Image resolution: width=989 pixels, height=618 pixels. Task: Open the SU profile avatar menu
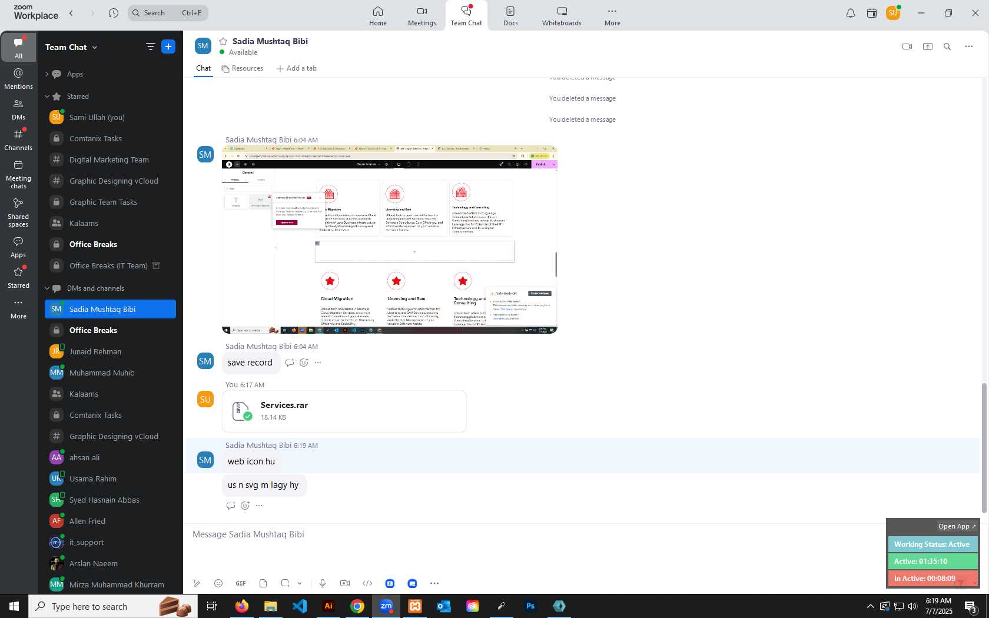click(893, 13)
